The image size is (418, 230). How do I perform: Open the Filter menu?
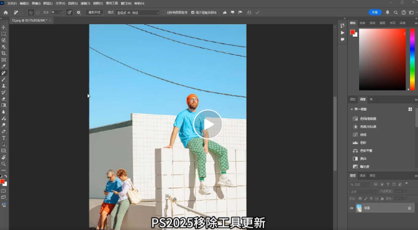click(x=85, y=4)
